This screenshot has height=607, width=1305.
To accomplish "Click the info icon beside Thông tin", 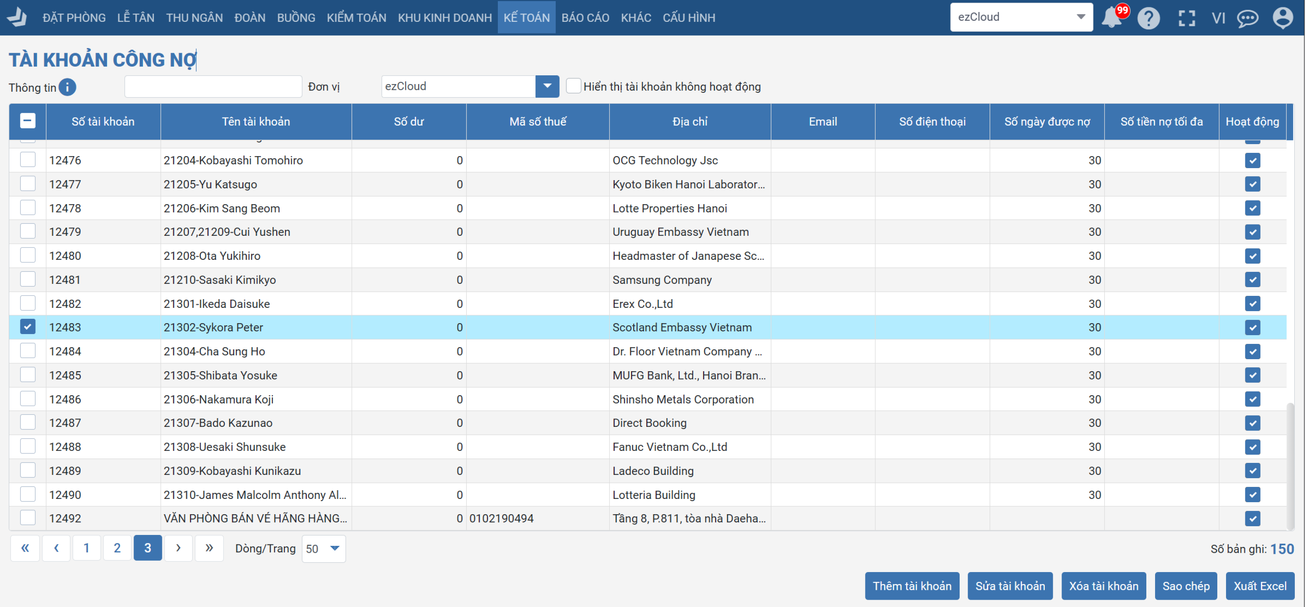I will pos(67,87).
